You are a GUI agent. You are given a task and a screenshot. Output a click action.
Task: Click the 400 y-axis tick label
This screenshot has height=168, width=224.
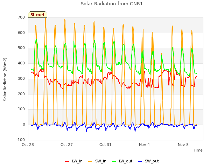[21, 63]
